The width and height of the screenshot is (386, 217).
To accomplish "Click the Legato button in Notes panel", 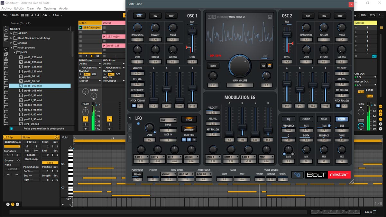I will pyautogui.click(x=31, y=155).
